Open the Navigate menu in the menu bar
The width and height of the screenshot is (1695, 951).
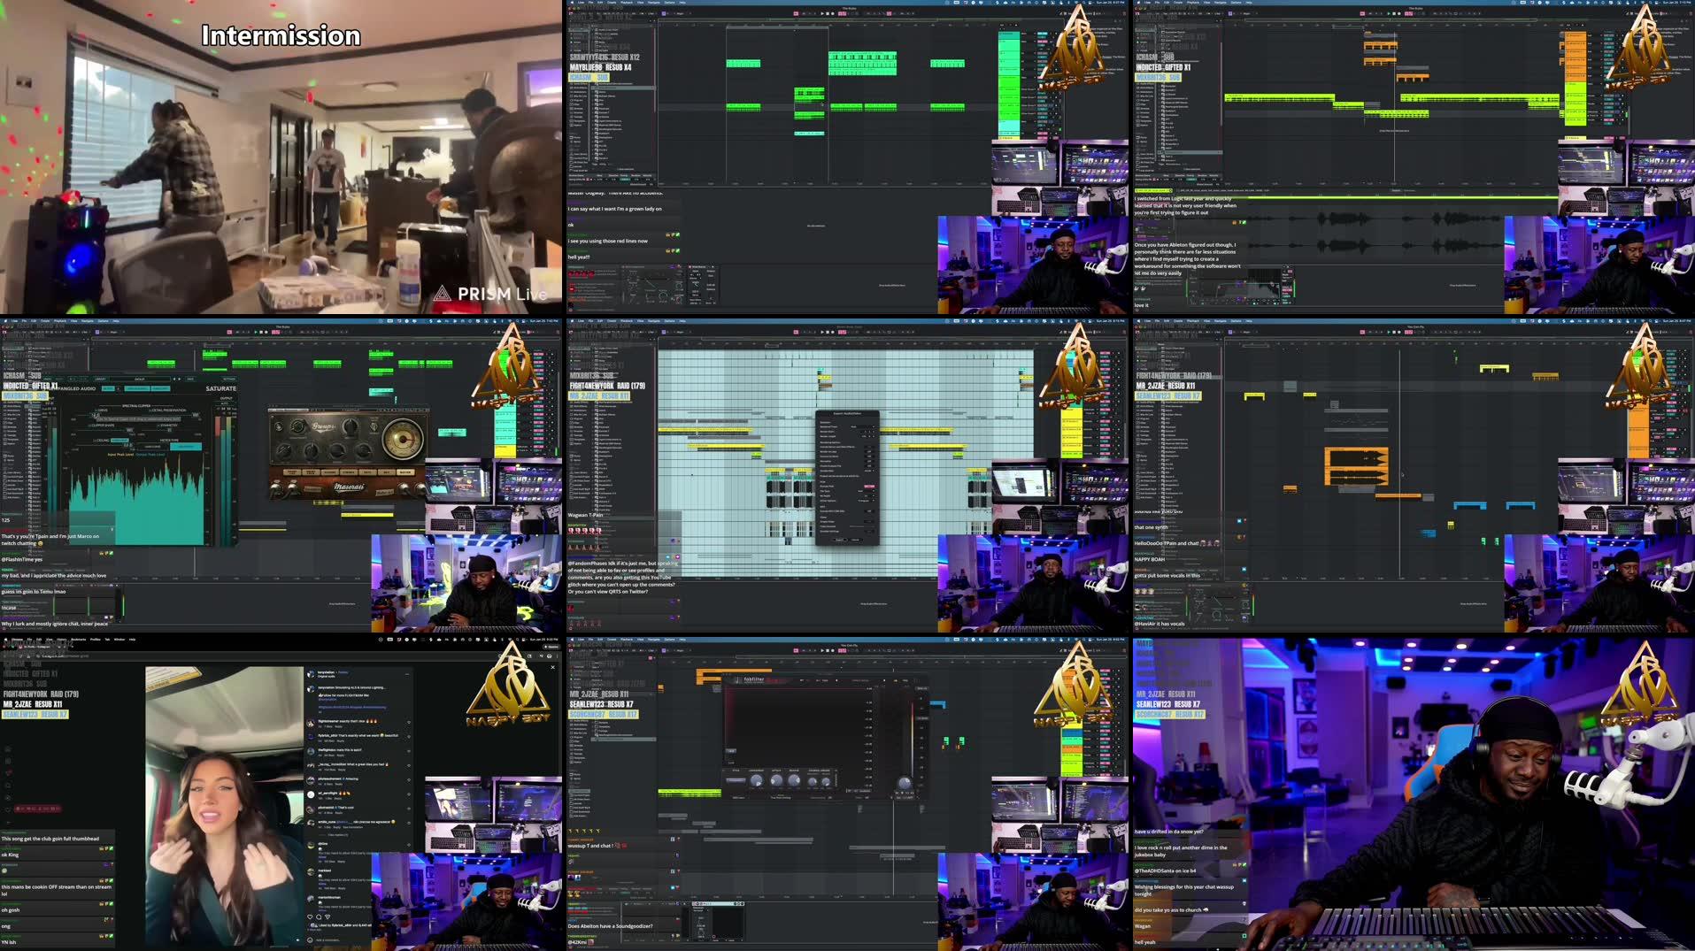(x=653, y=4)
